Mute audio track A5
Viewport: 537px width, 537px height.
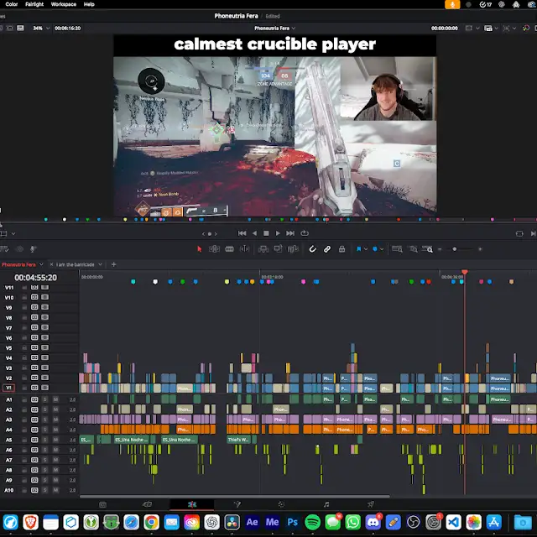(x=55, y=440)
